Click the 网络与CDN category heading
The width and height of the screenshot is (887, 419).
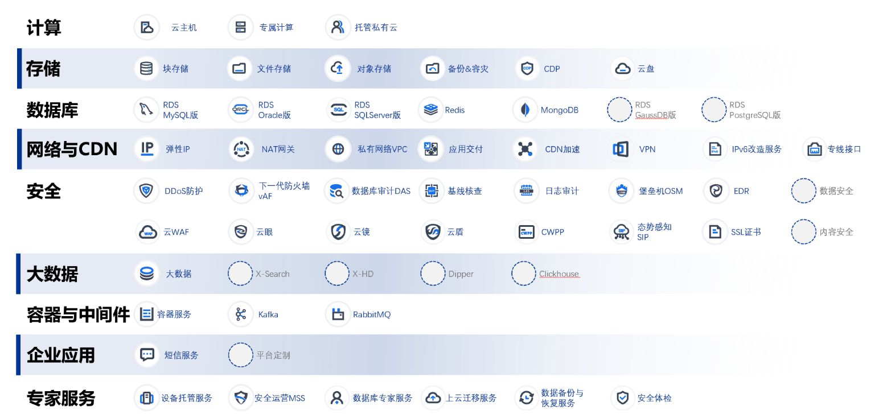72,149
